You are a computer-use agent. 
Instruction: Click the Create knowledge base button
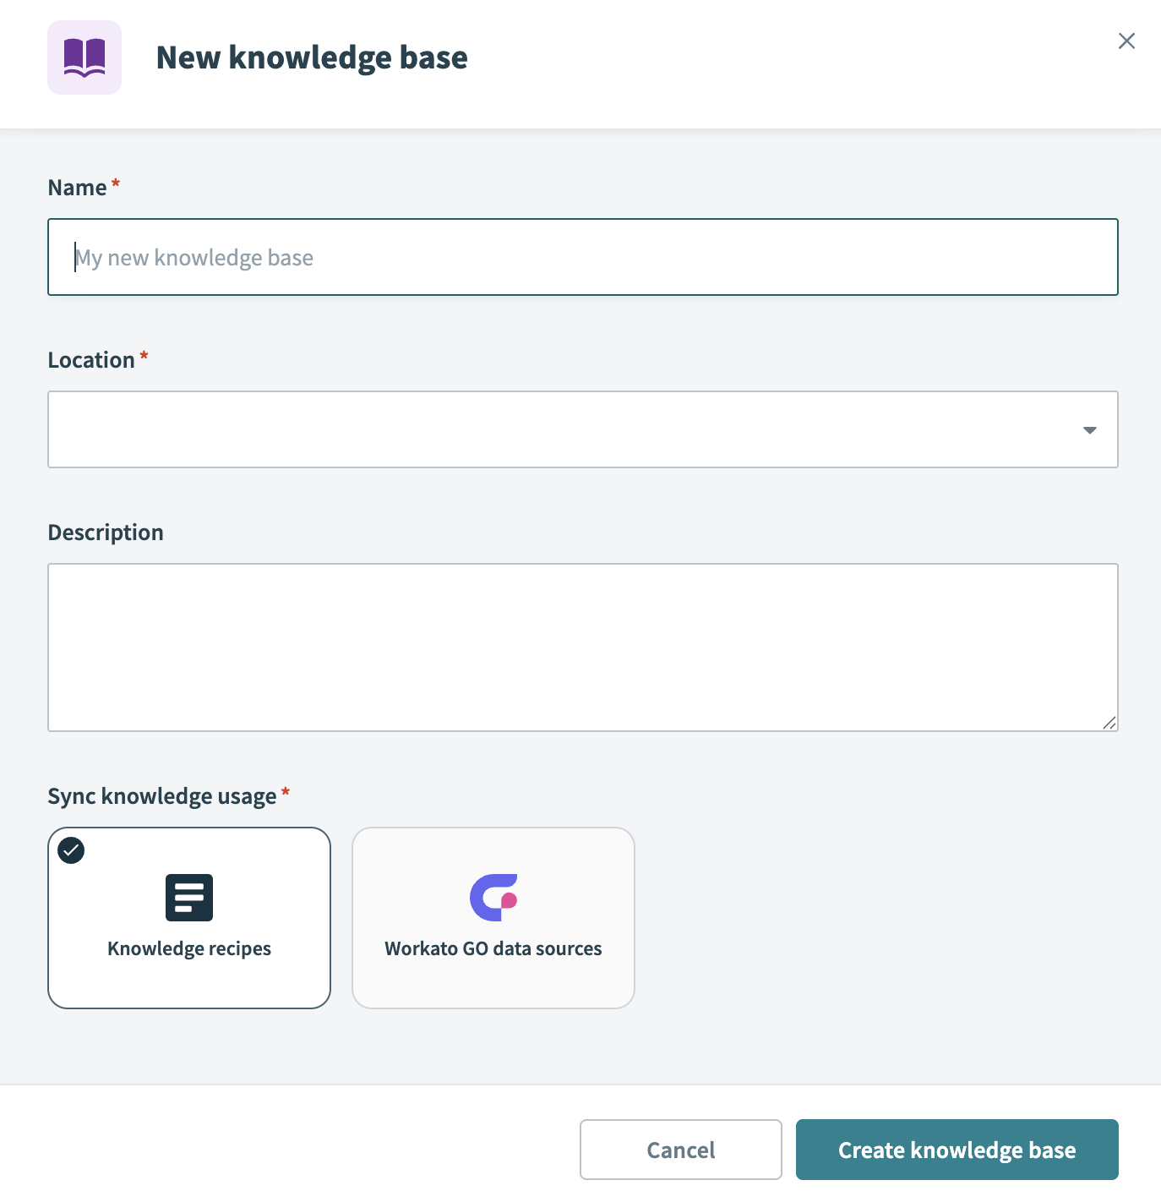pos(956,1150)
